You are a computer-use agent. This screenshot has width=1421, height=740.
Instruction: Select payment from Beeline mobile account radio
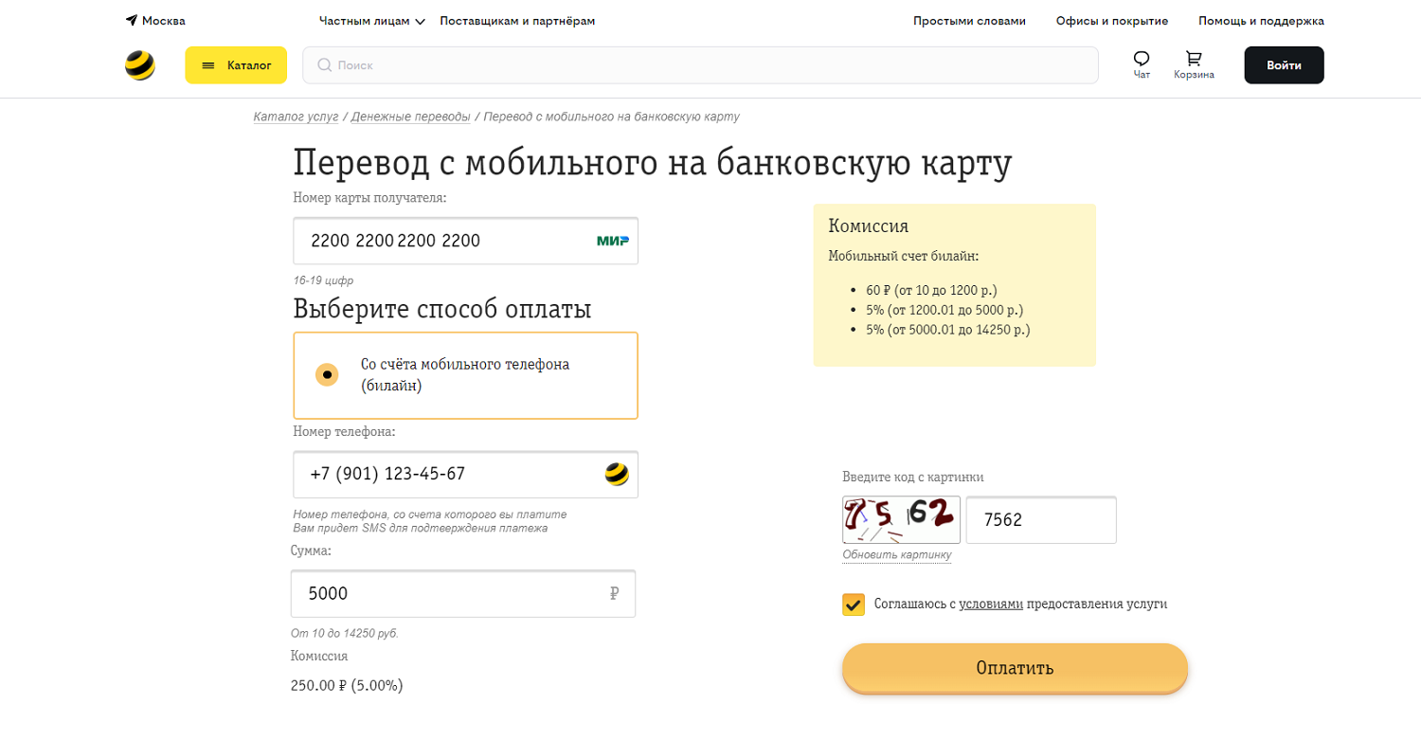[327, 374]
